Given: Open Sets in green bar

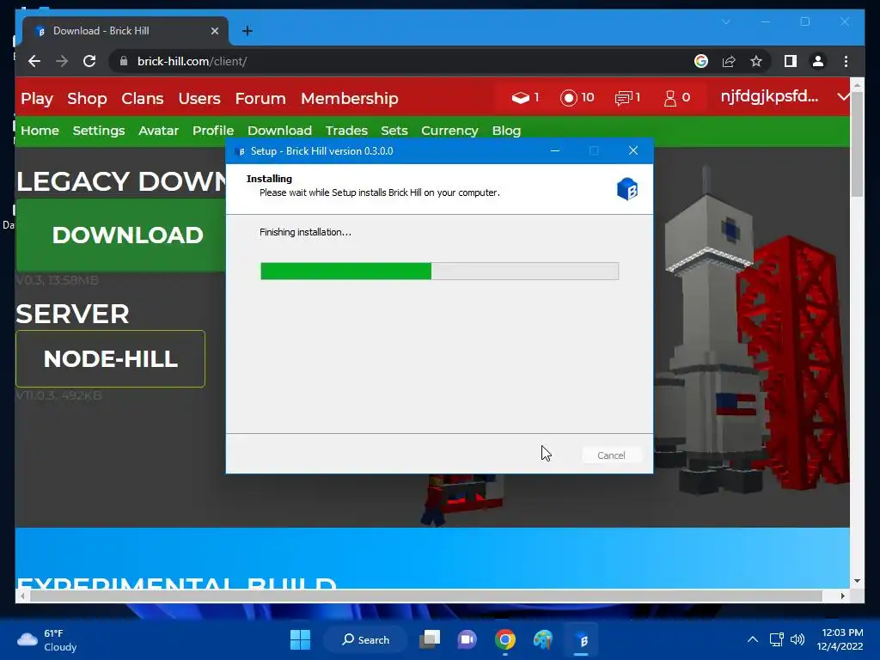Looking at the screenshot, I should click(x=394, y=131).
